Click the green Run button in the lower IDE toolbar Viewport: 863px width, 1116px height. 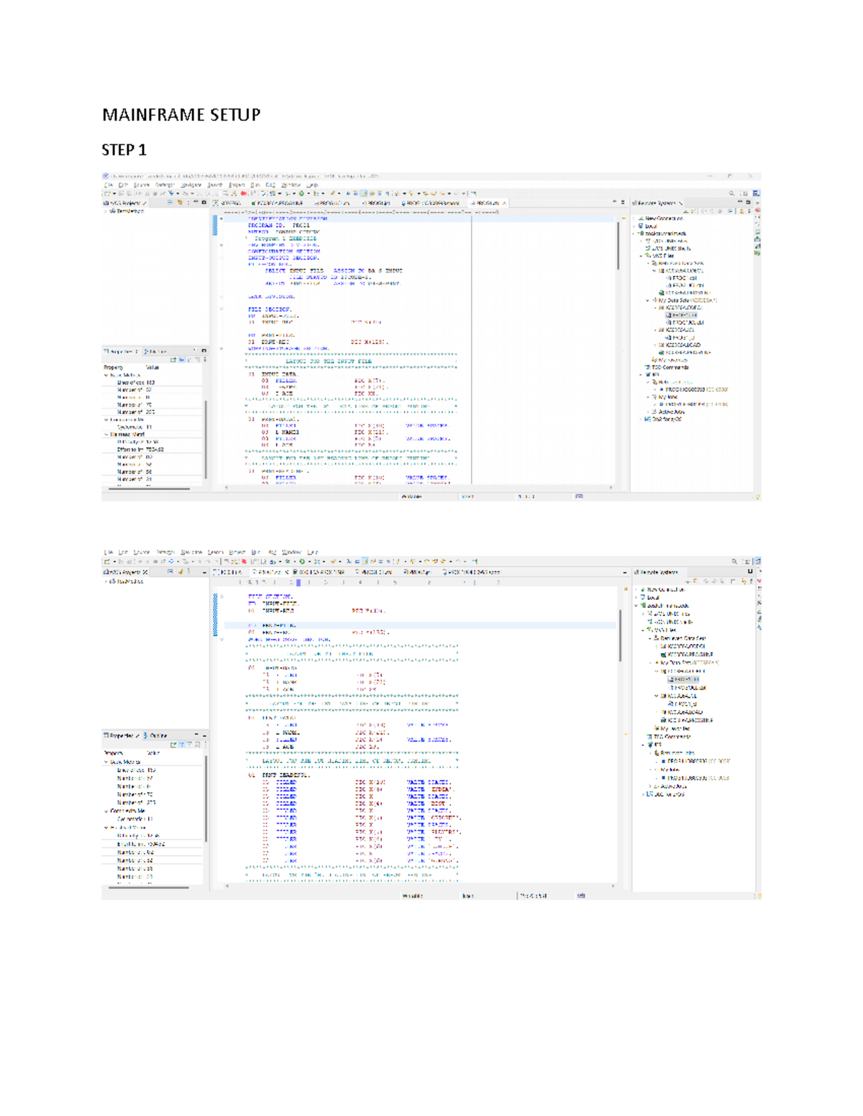[x=302, y=561]
